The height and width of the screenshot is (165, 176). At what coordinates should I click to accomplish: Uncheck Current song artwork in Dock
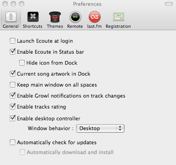(12, 74)
